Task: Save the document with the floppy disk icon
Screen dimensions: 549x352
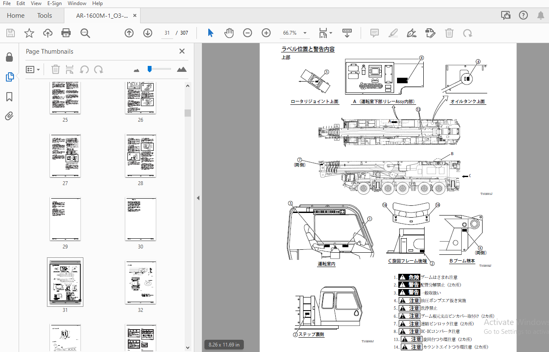Action: 11,33
